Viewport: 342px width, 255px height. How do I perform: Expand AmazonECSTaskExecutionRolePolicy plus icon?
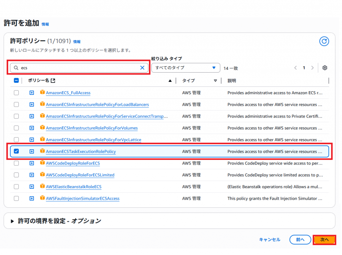tap(32, 151)
